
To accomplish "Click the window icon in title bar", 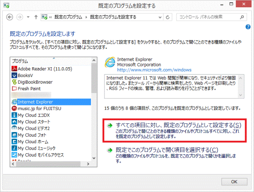I will 6,6.
